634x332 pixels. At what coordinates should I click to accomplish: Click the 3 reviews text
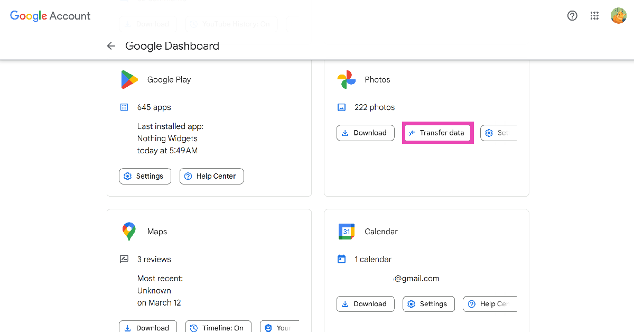(154, 260)
